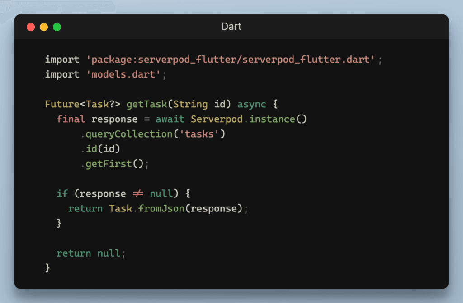Click the final keyword
The height and width of the screenshot is (303, 463).
(71, 119)
